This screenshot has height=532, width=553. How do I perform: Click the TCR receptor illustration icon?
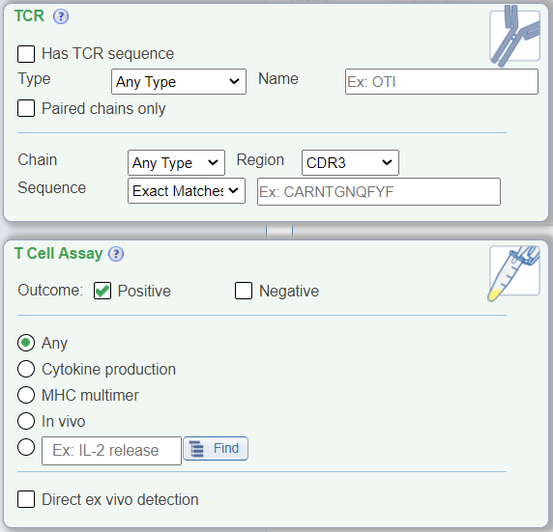515,36
